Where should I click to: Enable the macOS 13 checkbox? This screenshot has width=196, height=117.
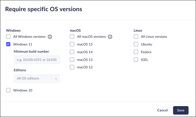[x=72, y=60]
